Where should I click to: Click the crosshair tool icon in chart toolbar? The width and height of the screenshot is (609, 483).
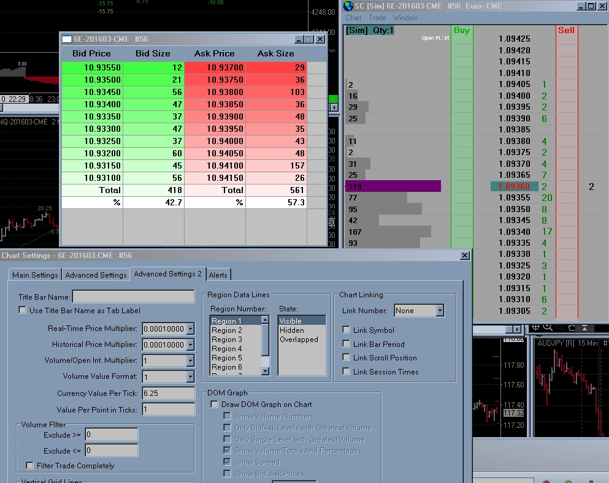click(x=537, y=328)
